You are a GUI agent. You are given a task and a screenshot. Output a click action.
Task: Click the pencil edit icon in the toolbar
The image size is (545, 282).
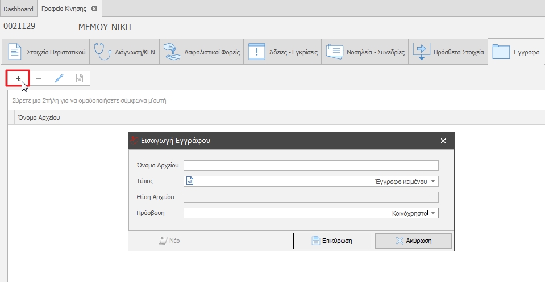pyautogui.click(x=59, y=78)
